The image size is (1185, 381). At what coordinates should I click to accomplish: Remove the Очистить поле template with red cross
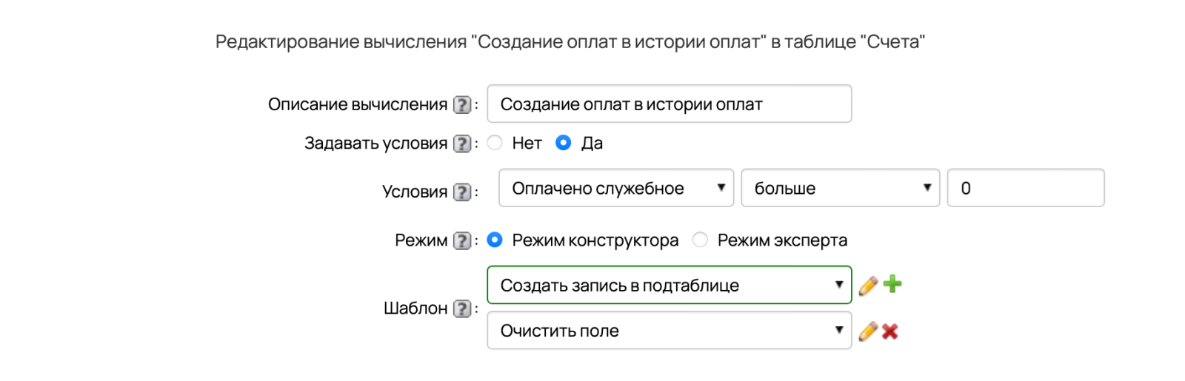[x=890, y=331]
